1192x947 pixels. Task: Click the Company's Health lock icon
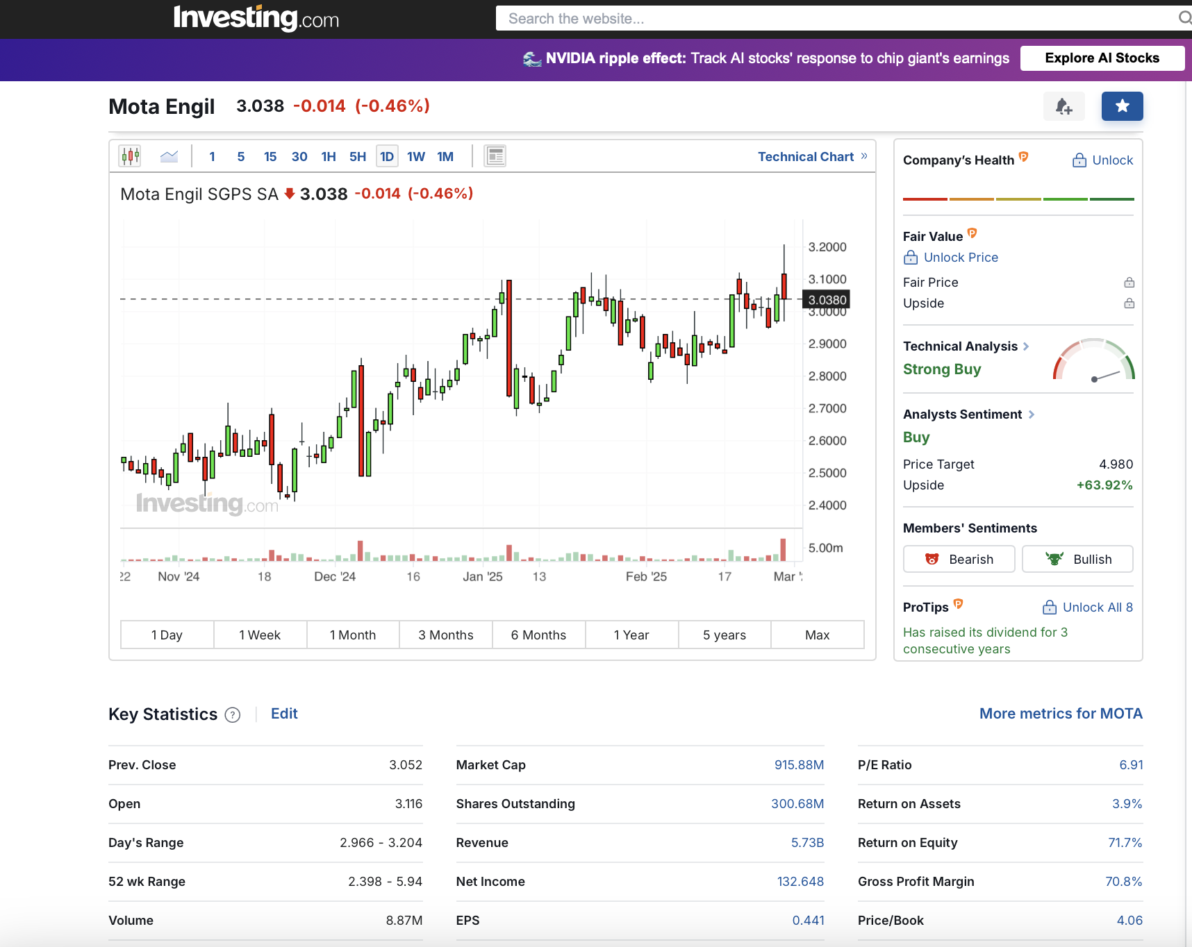click(1079, 160)
